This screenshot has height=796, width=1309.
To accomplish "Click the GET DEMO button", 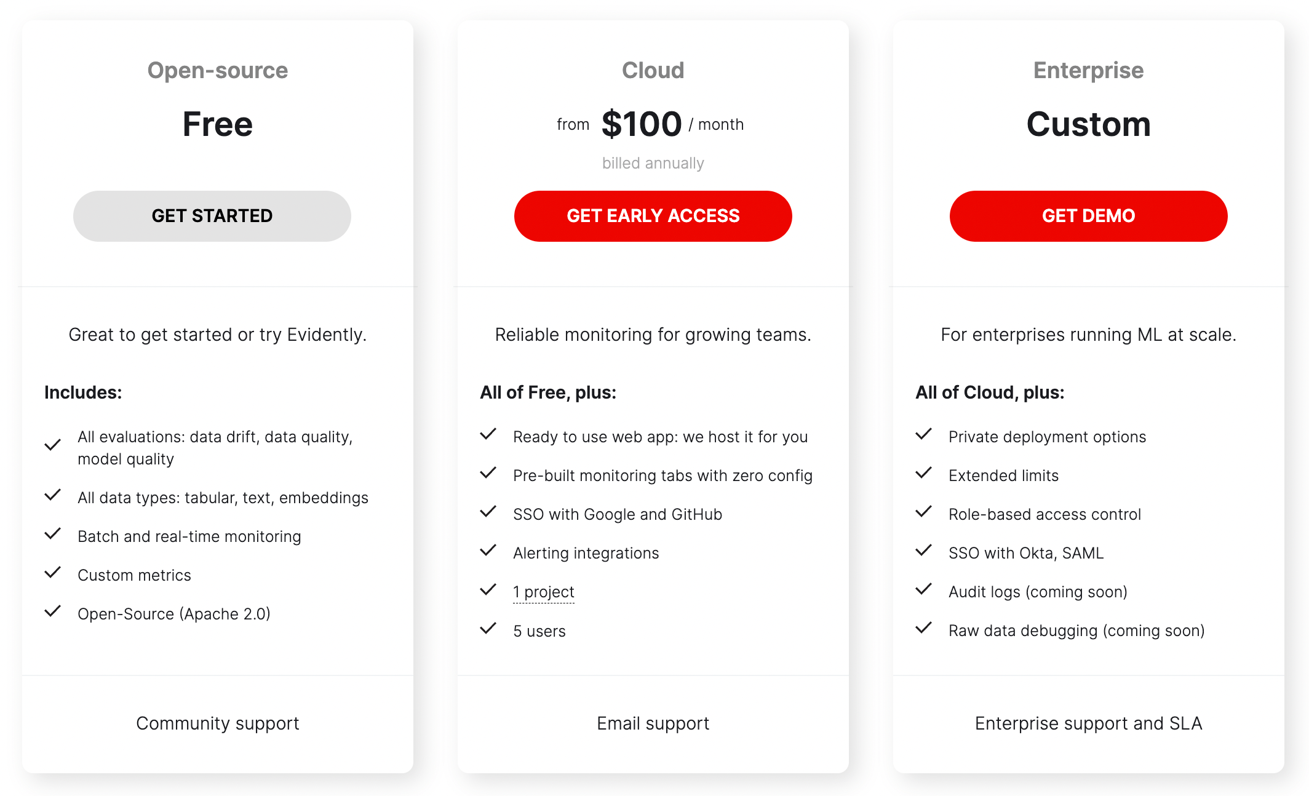I will coord(1088,216).
